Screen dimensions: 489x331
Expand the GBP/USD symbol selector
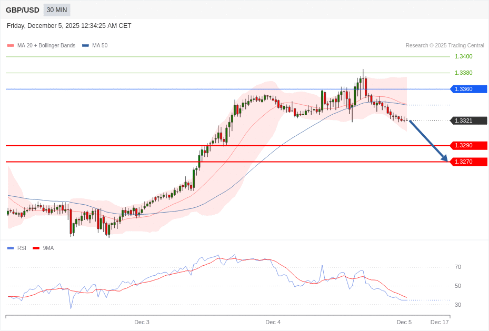click(22, 9)
